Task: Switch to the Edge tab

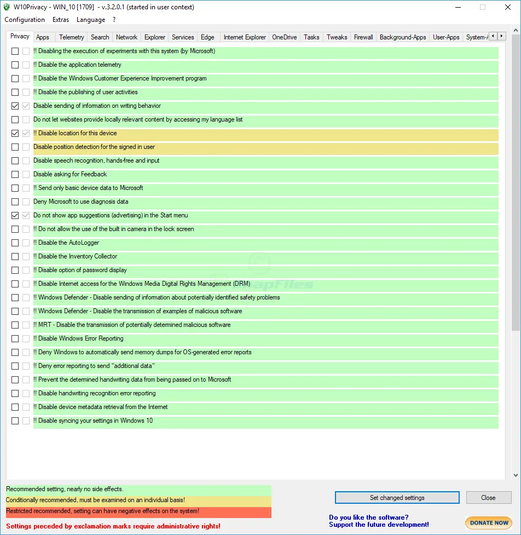Action: pos(207,37)
